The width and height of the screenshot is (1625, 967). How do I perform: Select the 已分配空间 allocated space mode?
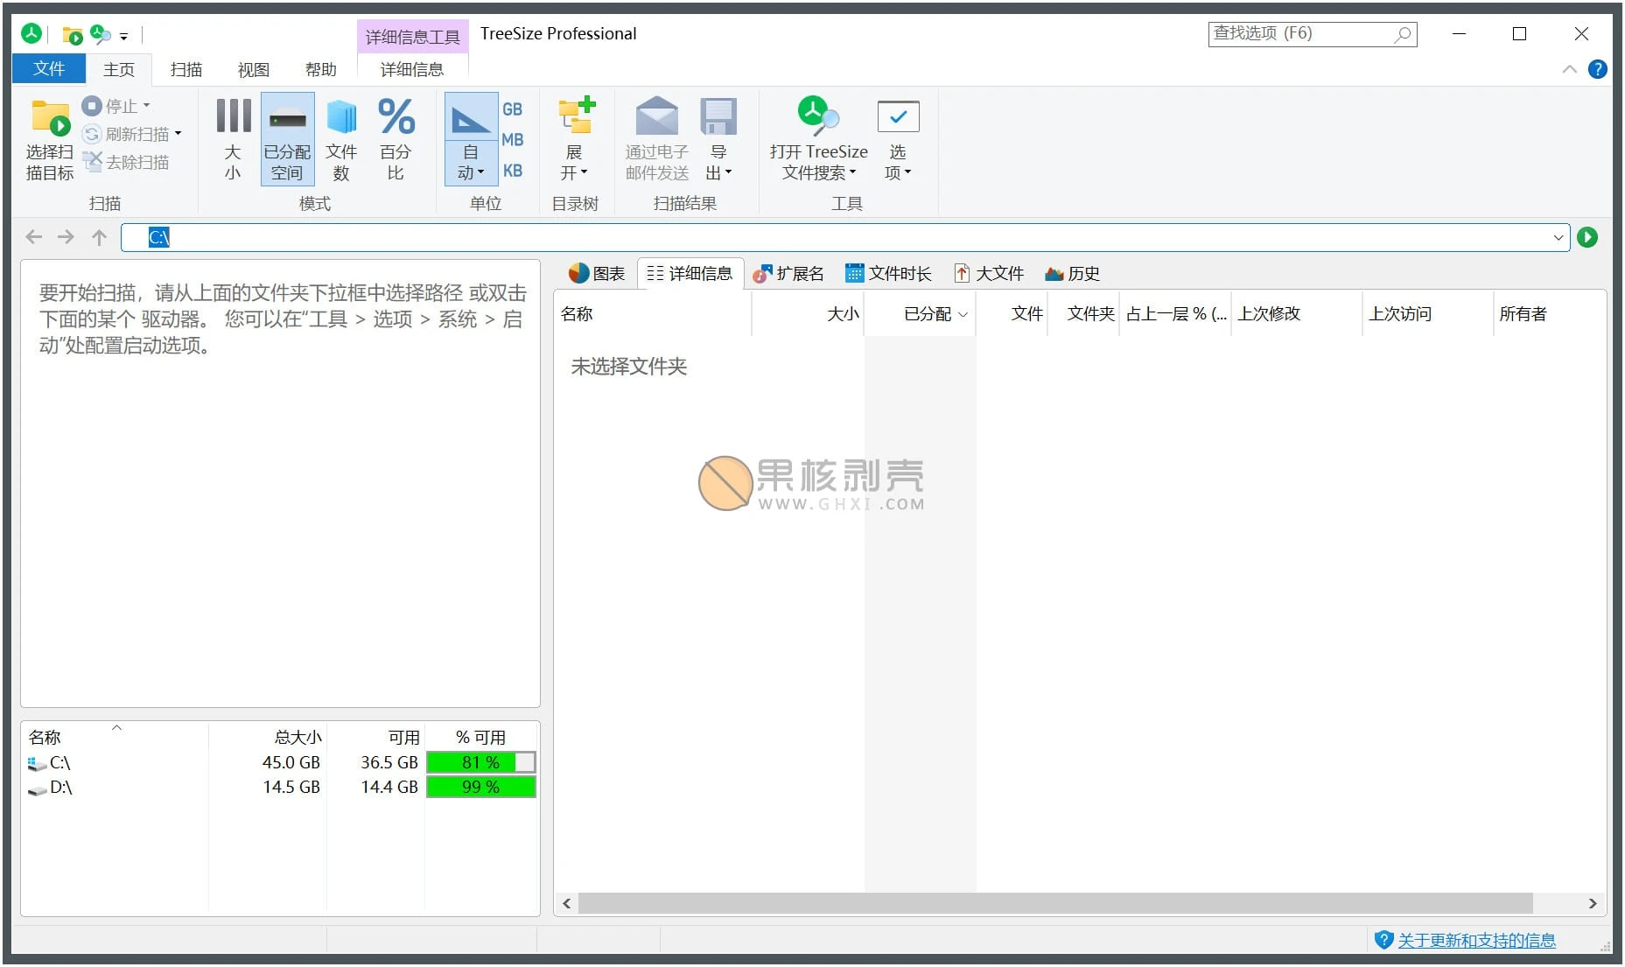click(x=287, y=138)
